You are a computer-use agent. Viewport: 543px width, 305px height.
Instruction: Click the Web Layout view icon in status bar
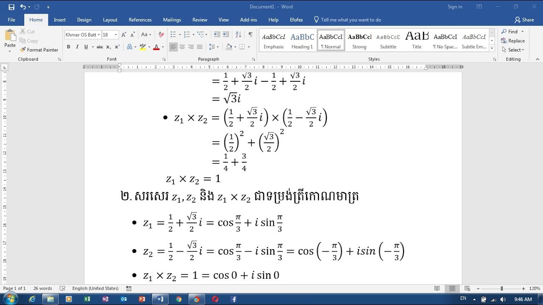[x=467, y=288]
